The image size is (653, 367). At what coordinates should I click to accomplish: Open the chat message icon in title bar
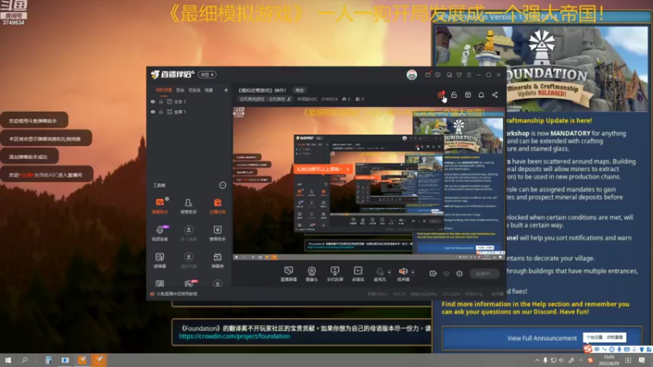point(438,75)
